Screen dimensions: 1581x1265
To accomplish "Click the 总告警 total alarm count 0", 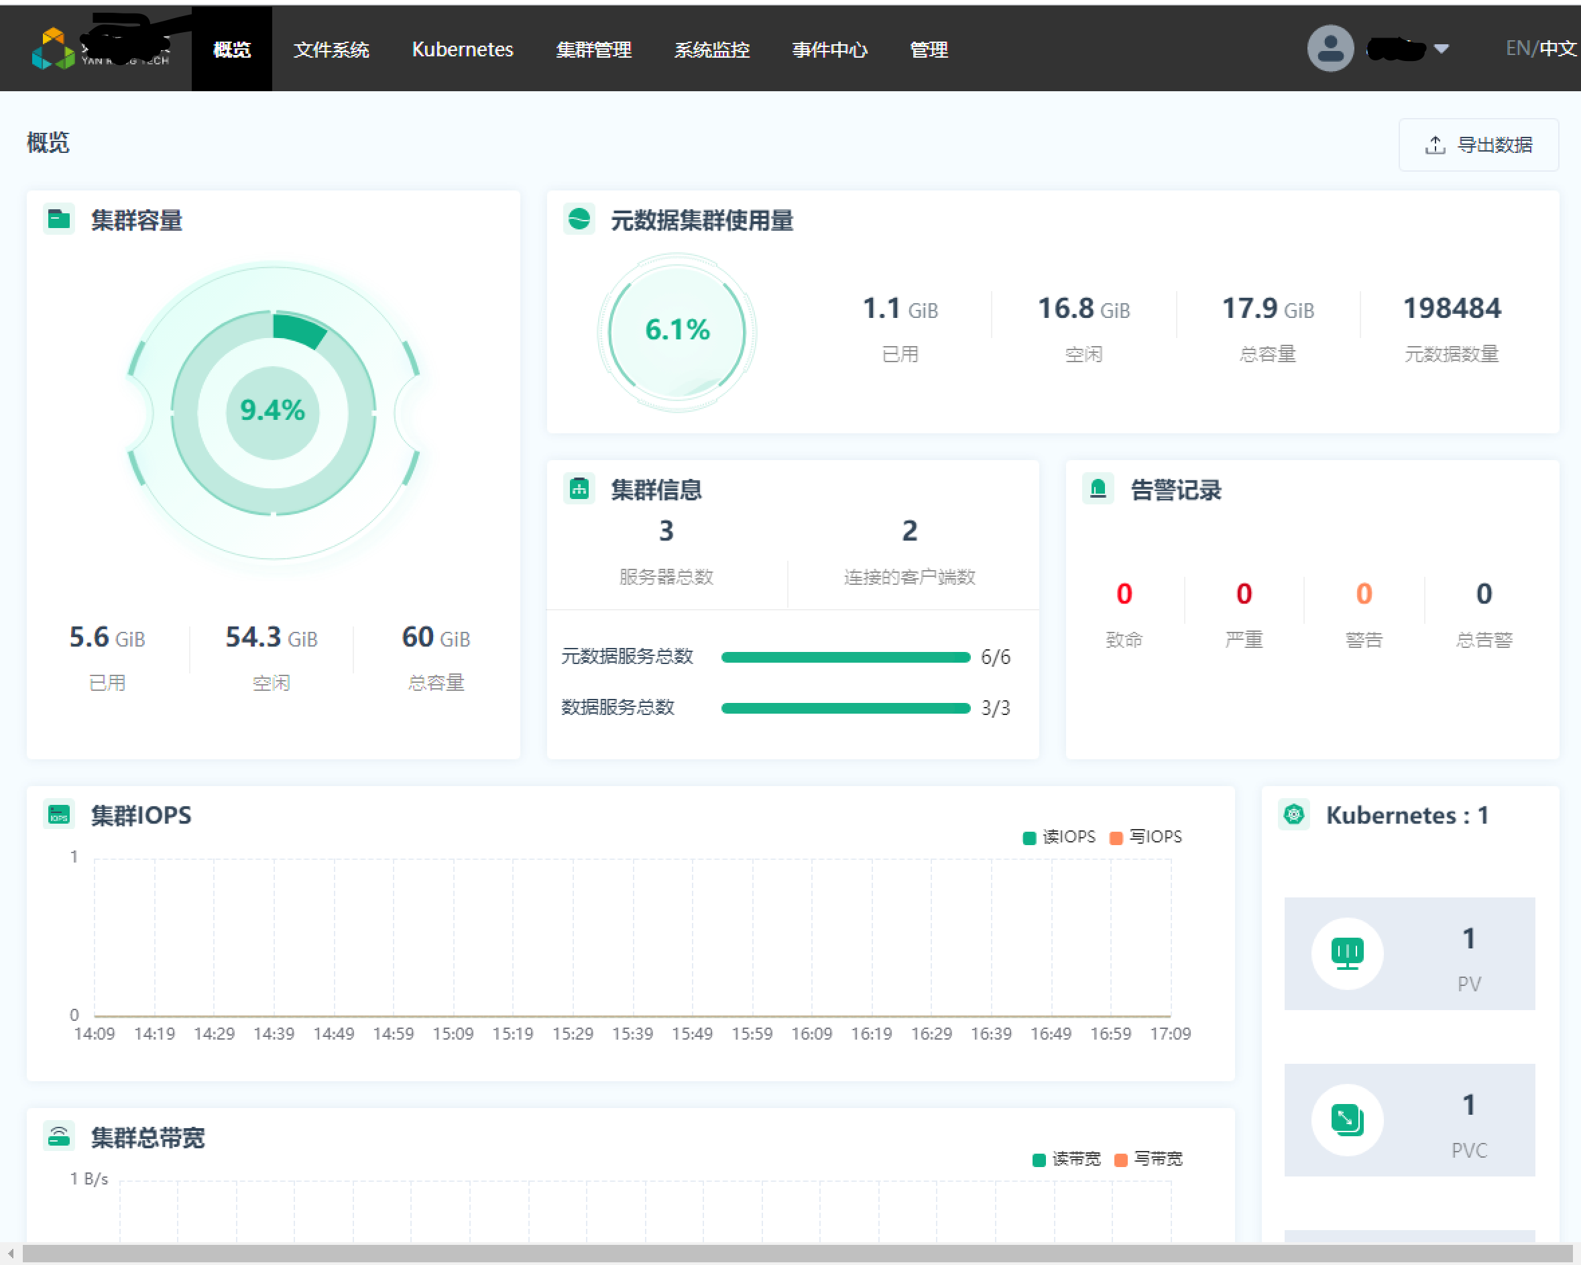I will point(1484,593).
